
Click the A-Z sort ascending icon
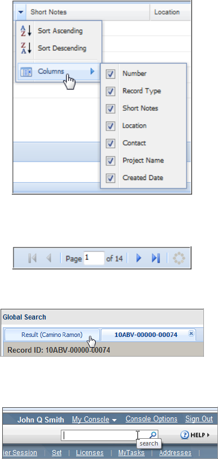click(x=26, y=31)
